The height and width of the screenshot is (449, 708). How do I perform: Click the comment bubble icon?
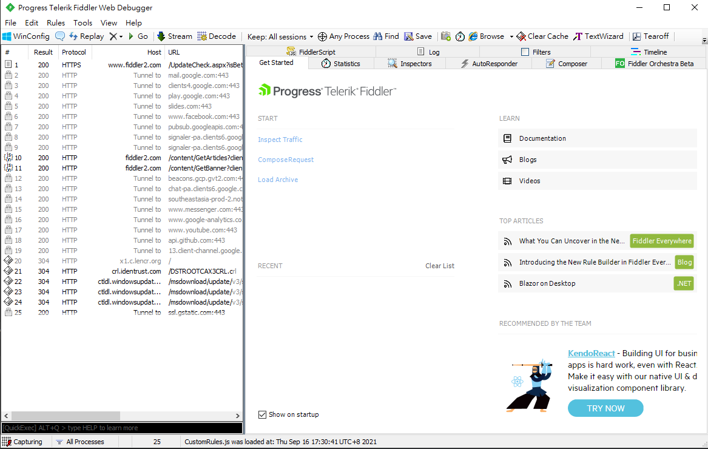[x=59, y=36]
